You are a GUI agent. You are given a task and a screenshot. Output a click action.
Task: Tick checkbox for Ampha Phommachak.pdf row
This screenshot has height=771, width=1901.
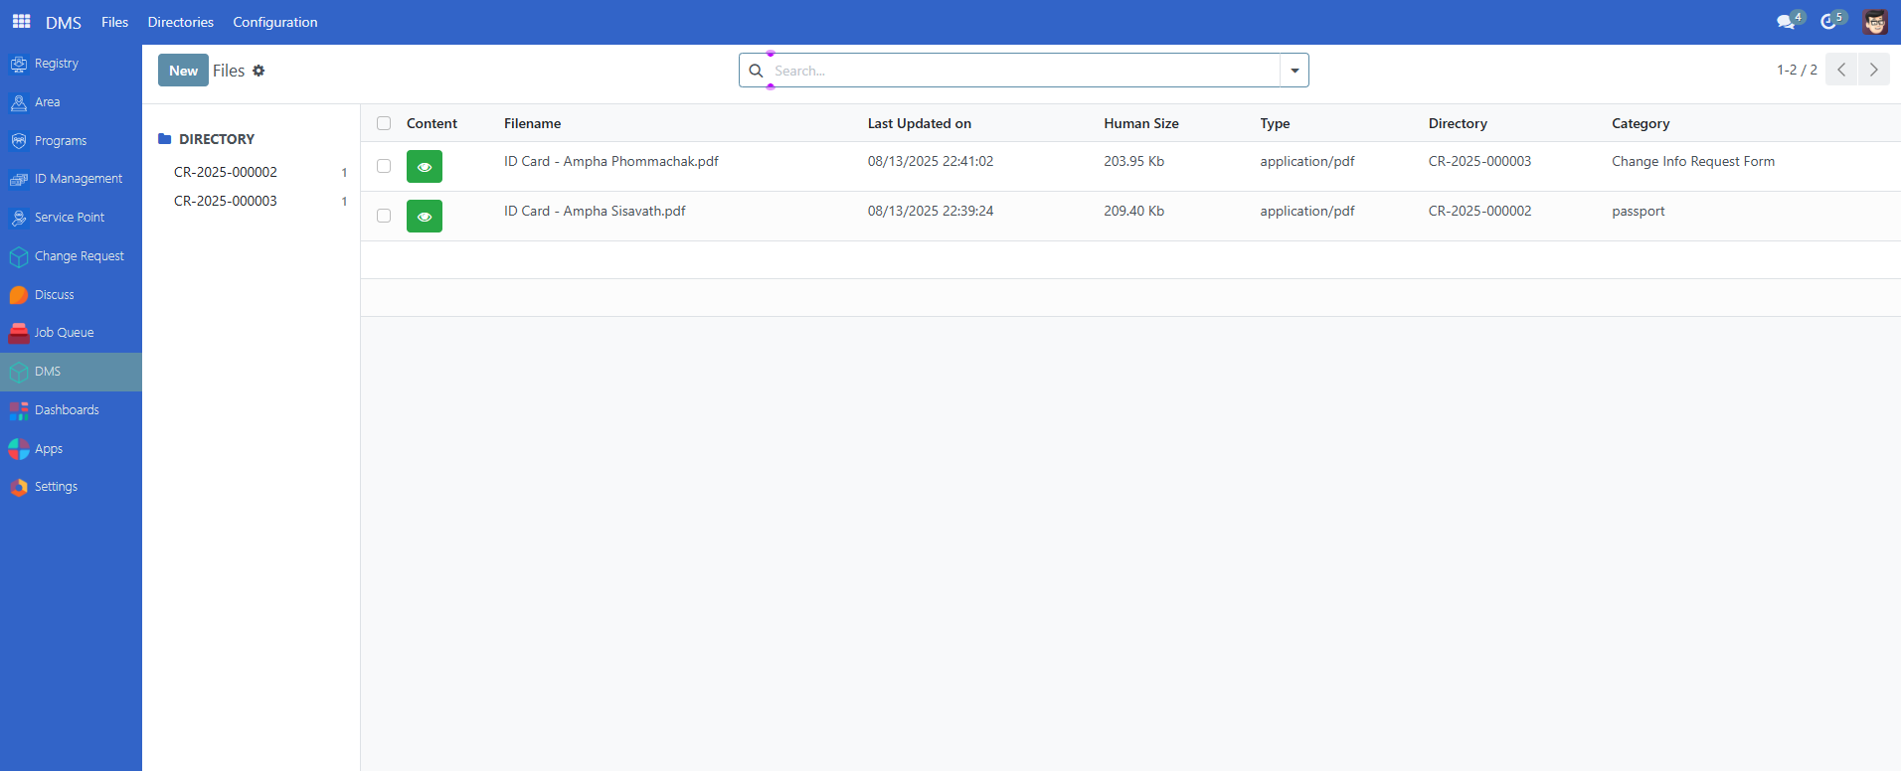click(384, 166)
